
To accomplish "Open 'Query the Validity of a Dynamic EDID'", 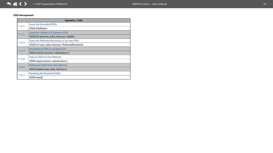I will tap(48, 32).
